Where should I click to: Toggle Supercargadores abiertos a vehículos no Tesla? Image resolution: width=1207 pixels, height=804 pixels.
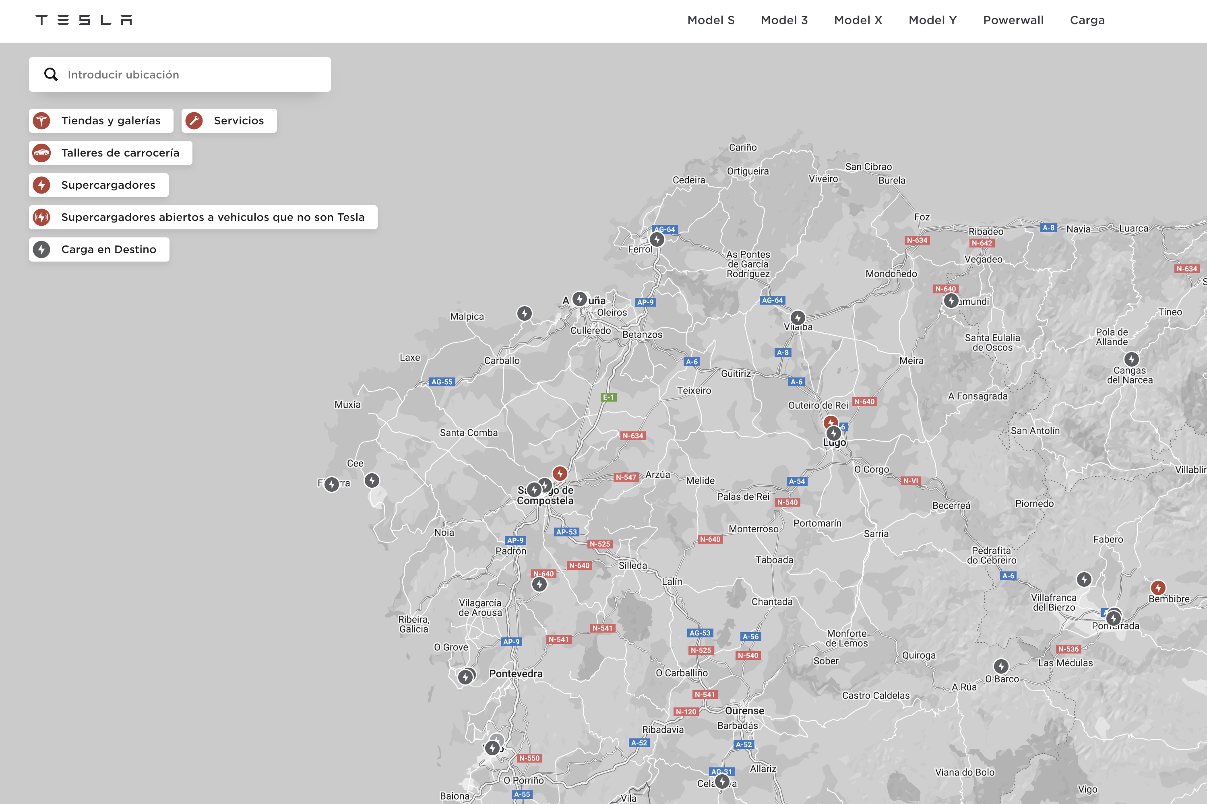click(x=203, y=217)
